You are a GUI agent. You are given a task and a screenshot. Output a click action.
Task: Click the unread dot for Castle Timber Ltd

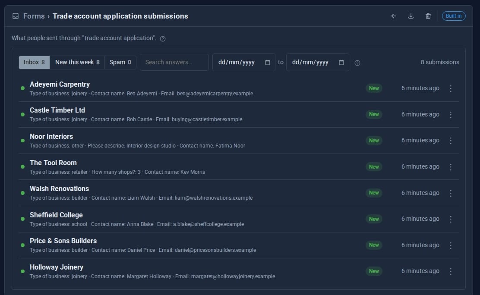(22, 114)
